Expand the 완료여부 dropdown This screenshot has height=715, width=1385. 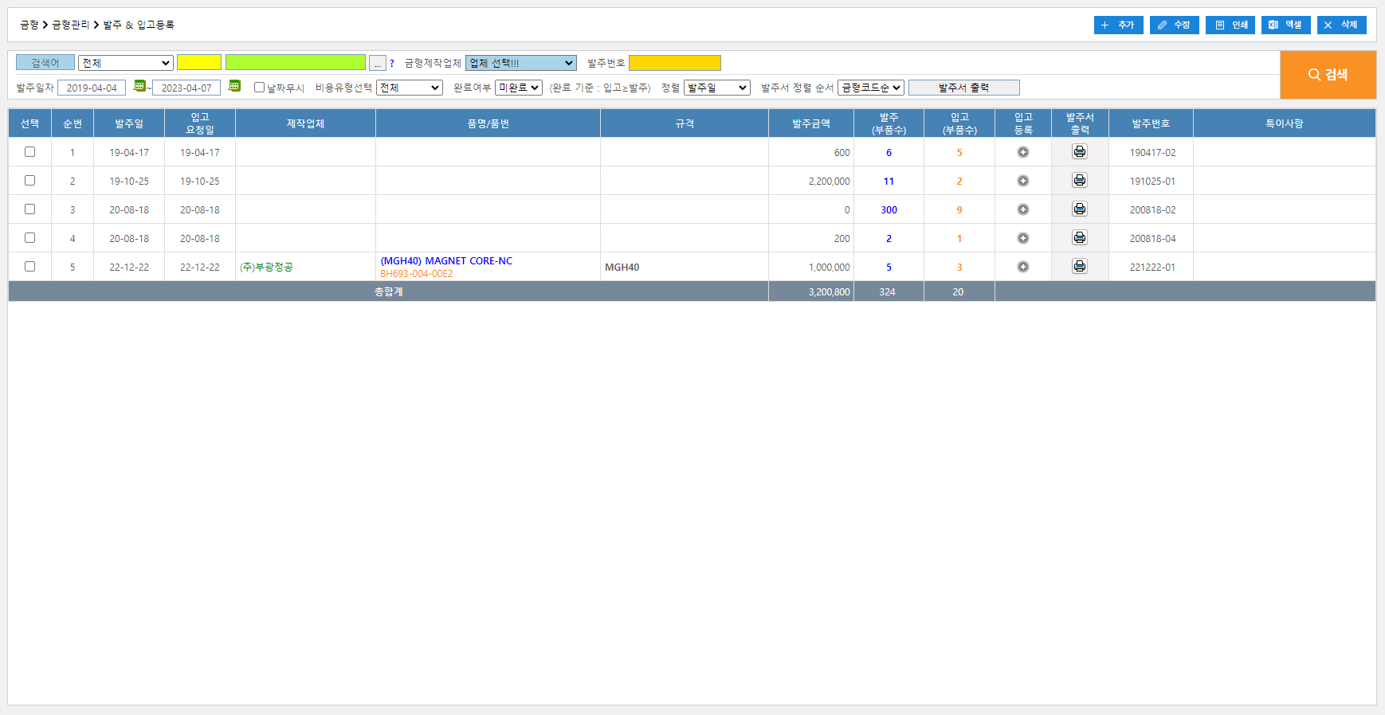[x=518, y=88]
